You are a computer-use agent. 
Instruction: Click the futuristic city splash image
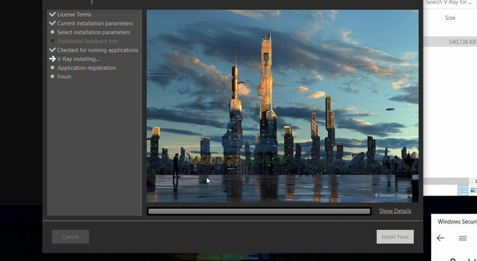(282, 104)
